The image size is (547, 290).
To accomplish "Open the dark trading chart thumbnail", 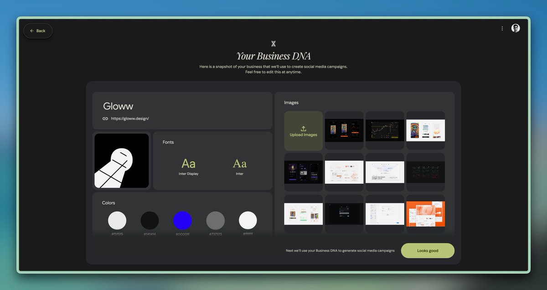I will click(385, 131).
